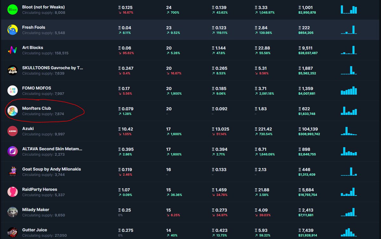
Task: View the ALTAVA sales sparkline chart
Action: point(349,152)
